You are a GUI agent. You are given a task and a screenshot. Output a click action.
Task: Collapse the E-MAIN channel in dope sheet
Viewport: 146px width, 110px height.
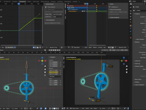pyautogui.click(x=68, y=8)
